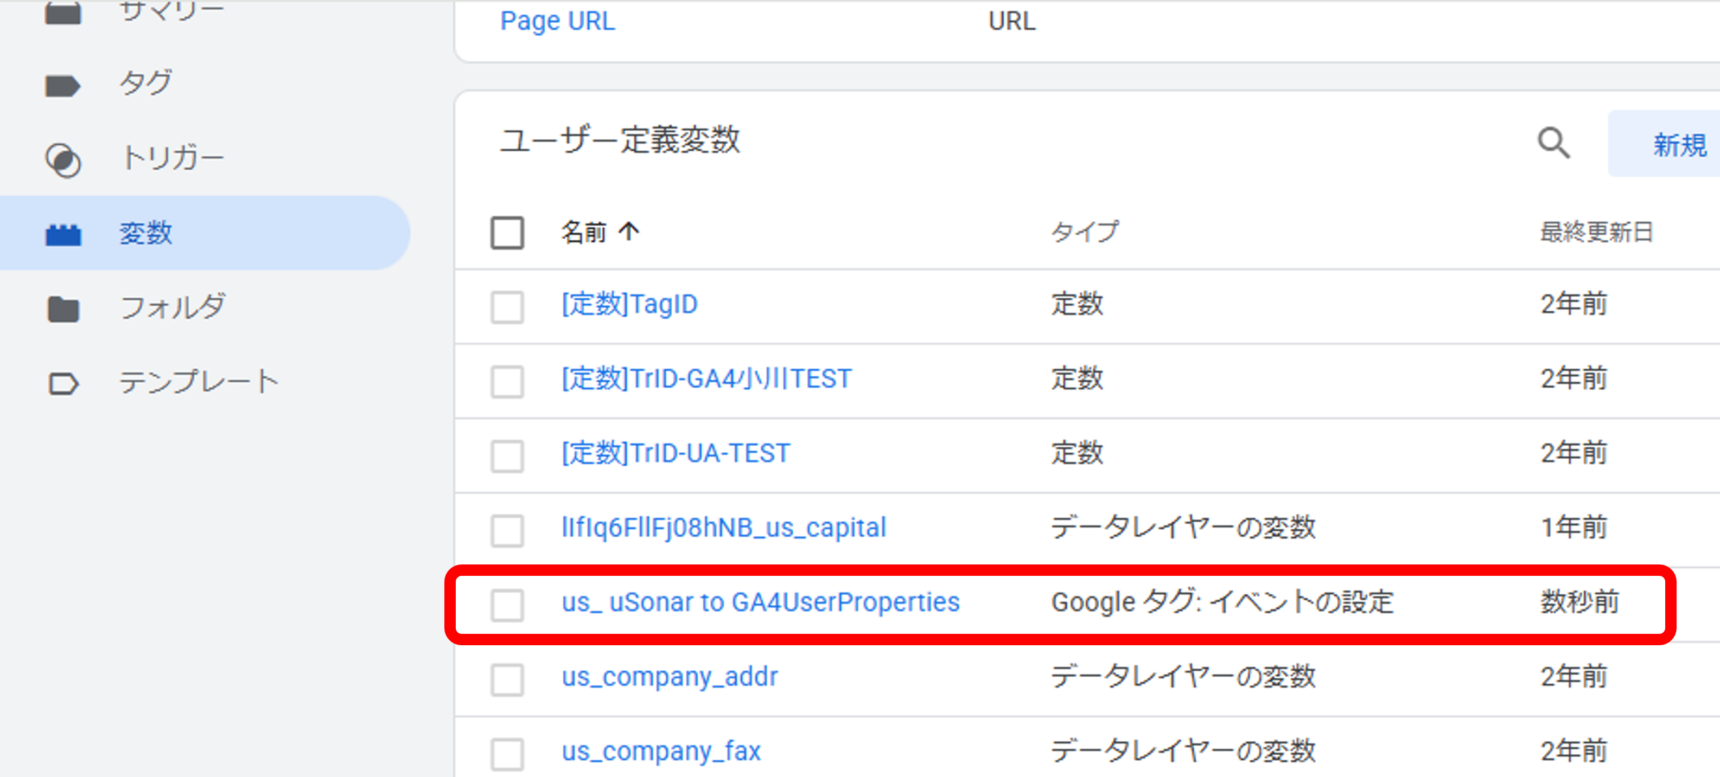Click the テンプレート (Templates) label icon

coord(63,384)
